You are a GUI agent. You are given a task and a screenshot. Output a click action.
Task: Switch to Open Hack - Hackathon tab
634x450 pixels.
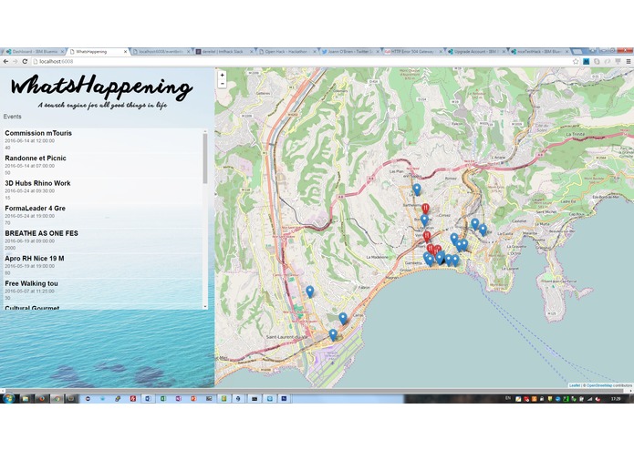tap(286, 52)
